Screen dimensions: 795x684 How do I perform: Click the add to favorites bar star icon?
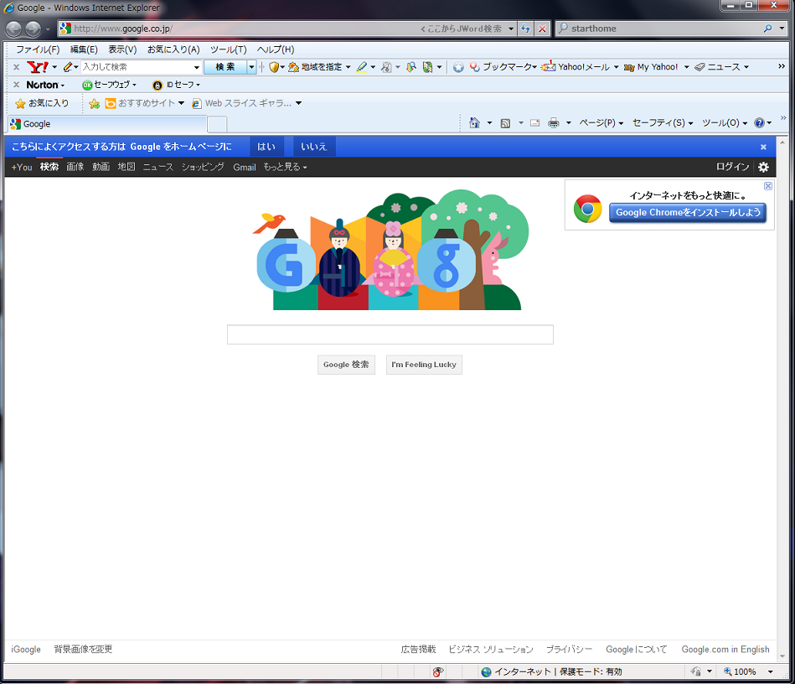coord(95,103)
